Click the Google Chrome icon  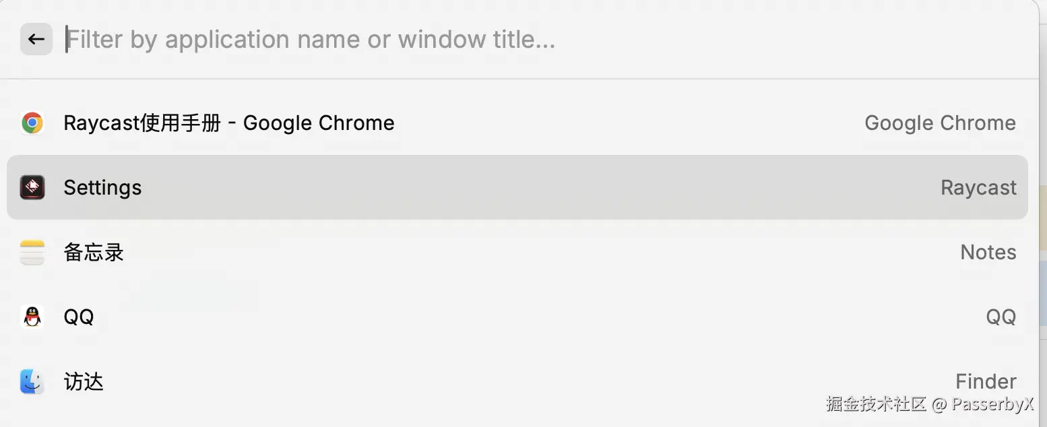click(x=32, y=123)
